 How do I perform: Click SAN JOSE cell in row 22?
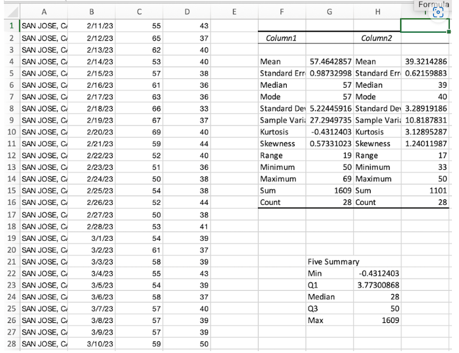click(x=44, y=274)
